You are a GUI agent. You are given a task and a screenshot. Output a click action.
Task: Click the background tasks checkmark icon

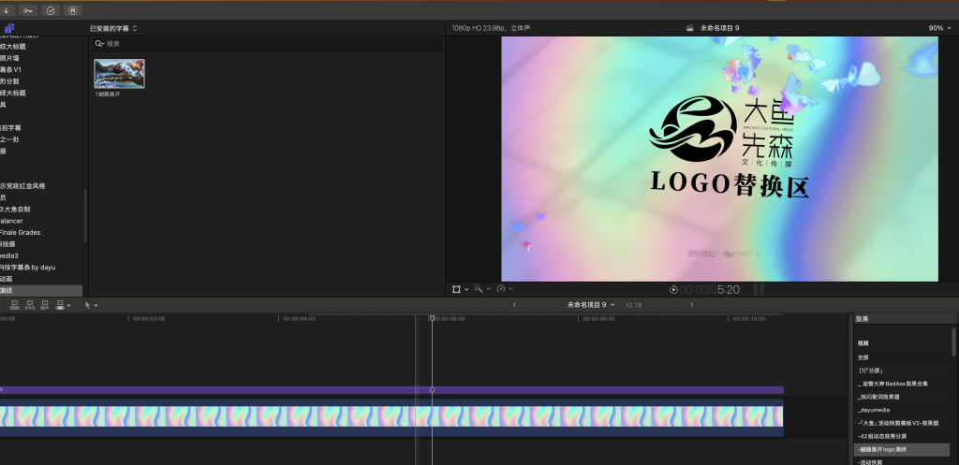coord(51,10)
